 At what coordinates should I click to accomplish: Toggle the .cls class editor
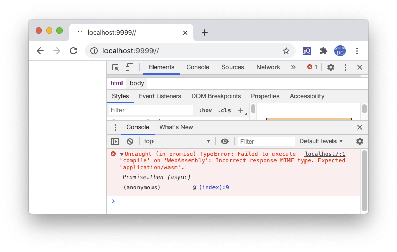(x=224, y=110)
